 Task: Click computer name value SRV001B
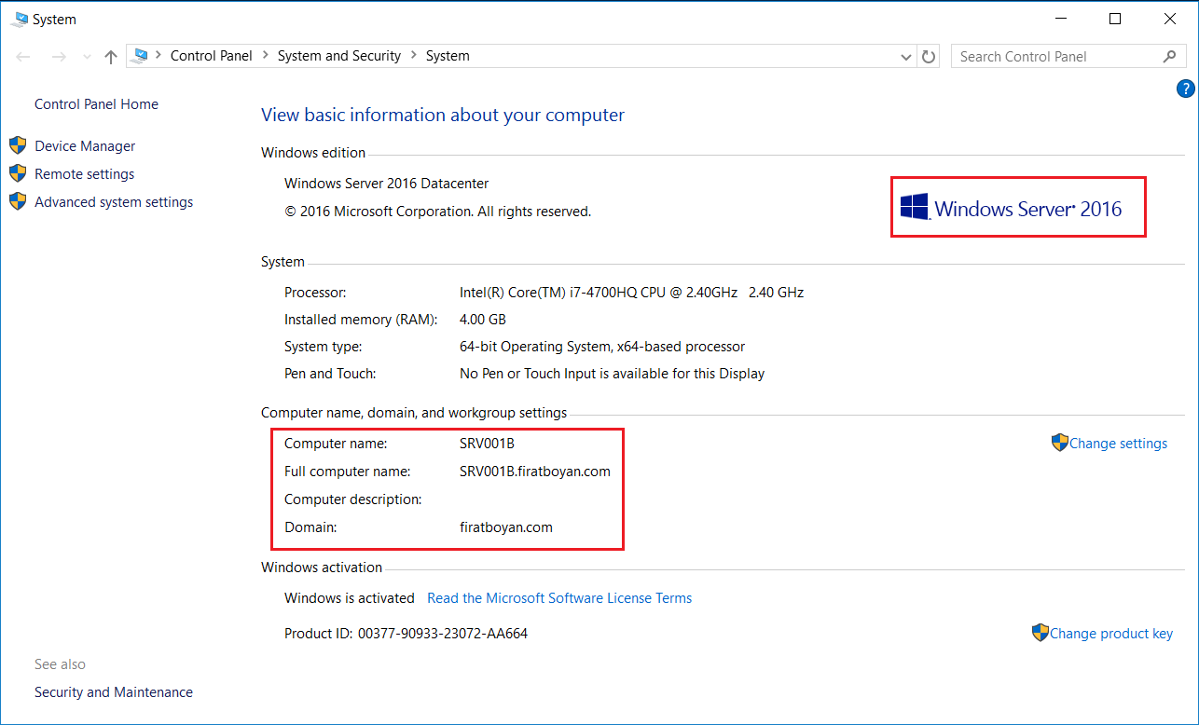[x=487, y=444]
